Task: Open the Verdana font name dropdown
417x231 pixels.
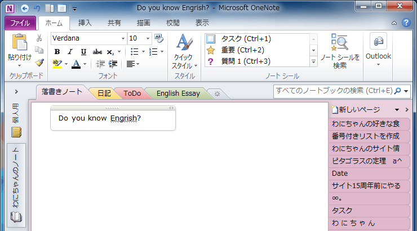Action: click(123, 38)
